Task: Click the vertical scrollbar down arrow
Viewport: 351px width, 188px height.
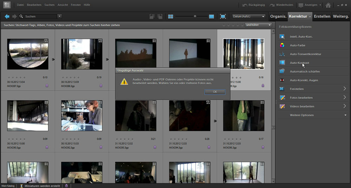Action: (x=273, y=181)
